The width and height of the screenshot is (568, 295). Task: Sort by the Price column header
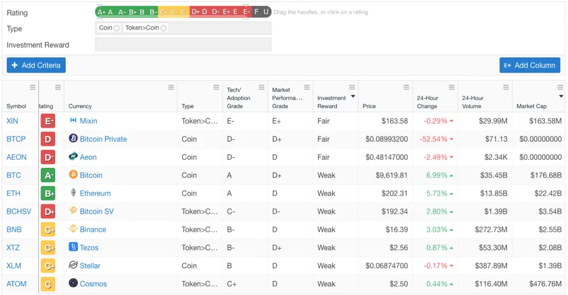(369, 106)
